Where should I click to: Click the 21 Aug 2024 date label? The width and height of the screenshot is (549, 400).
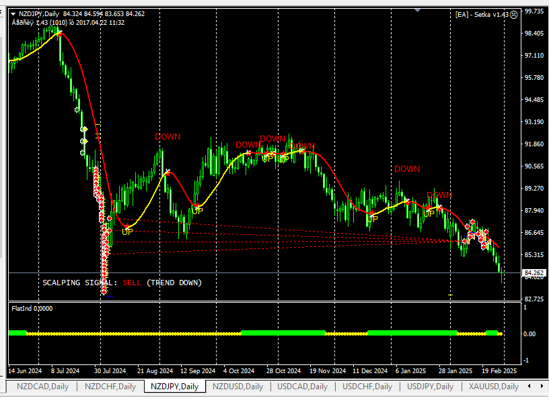155,370
